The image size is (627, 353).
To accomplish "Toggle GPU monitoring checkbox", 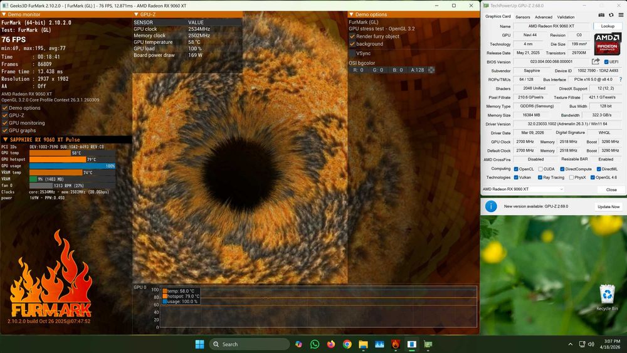I will (x=5, y=123).
